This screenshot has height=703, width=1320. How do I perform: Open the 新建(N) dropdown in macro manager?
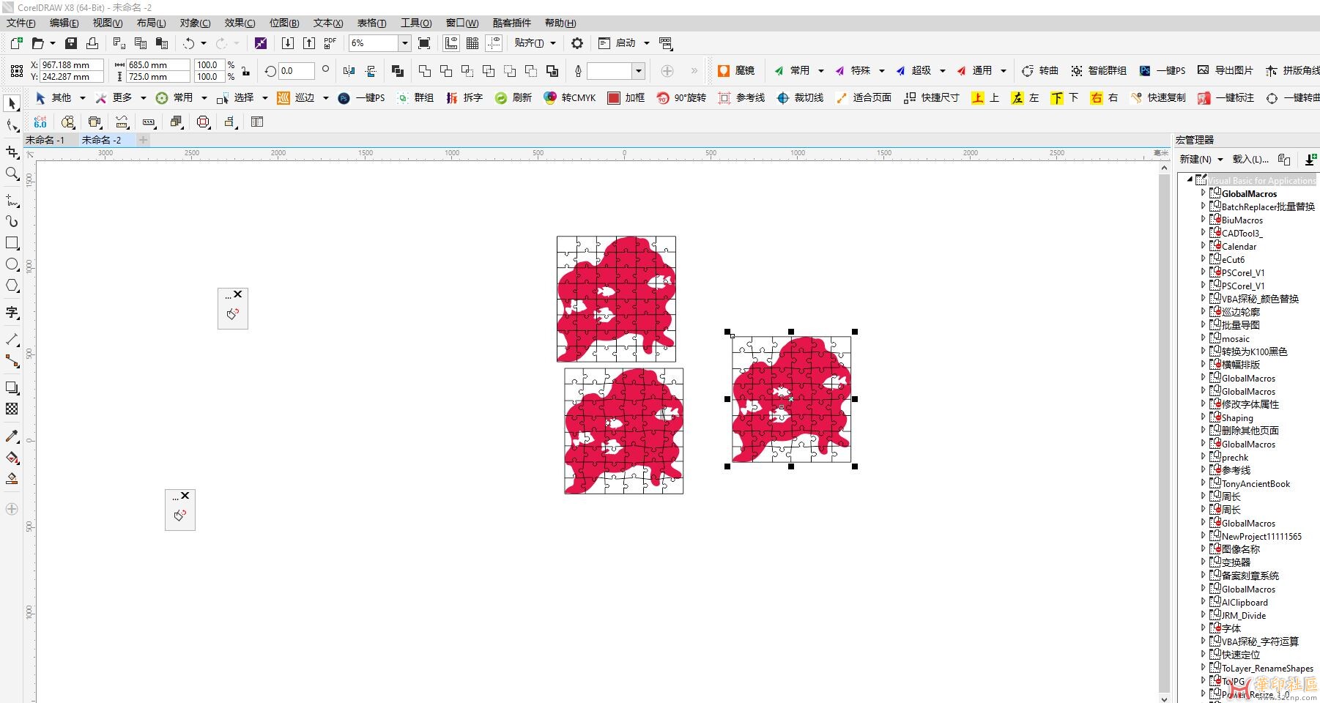(1220, 159)
